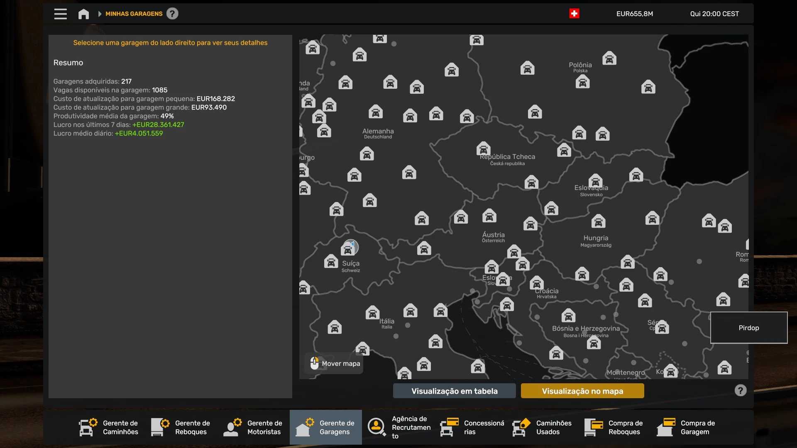Select garage icon above República Tcheca label
This screenshot has width=797, height=448.
coord(483,148)
